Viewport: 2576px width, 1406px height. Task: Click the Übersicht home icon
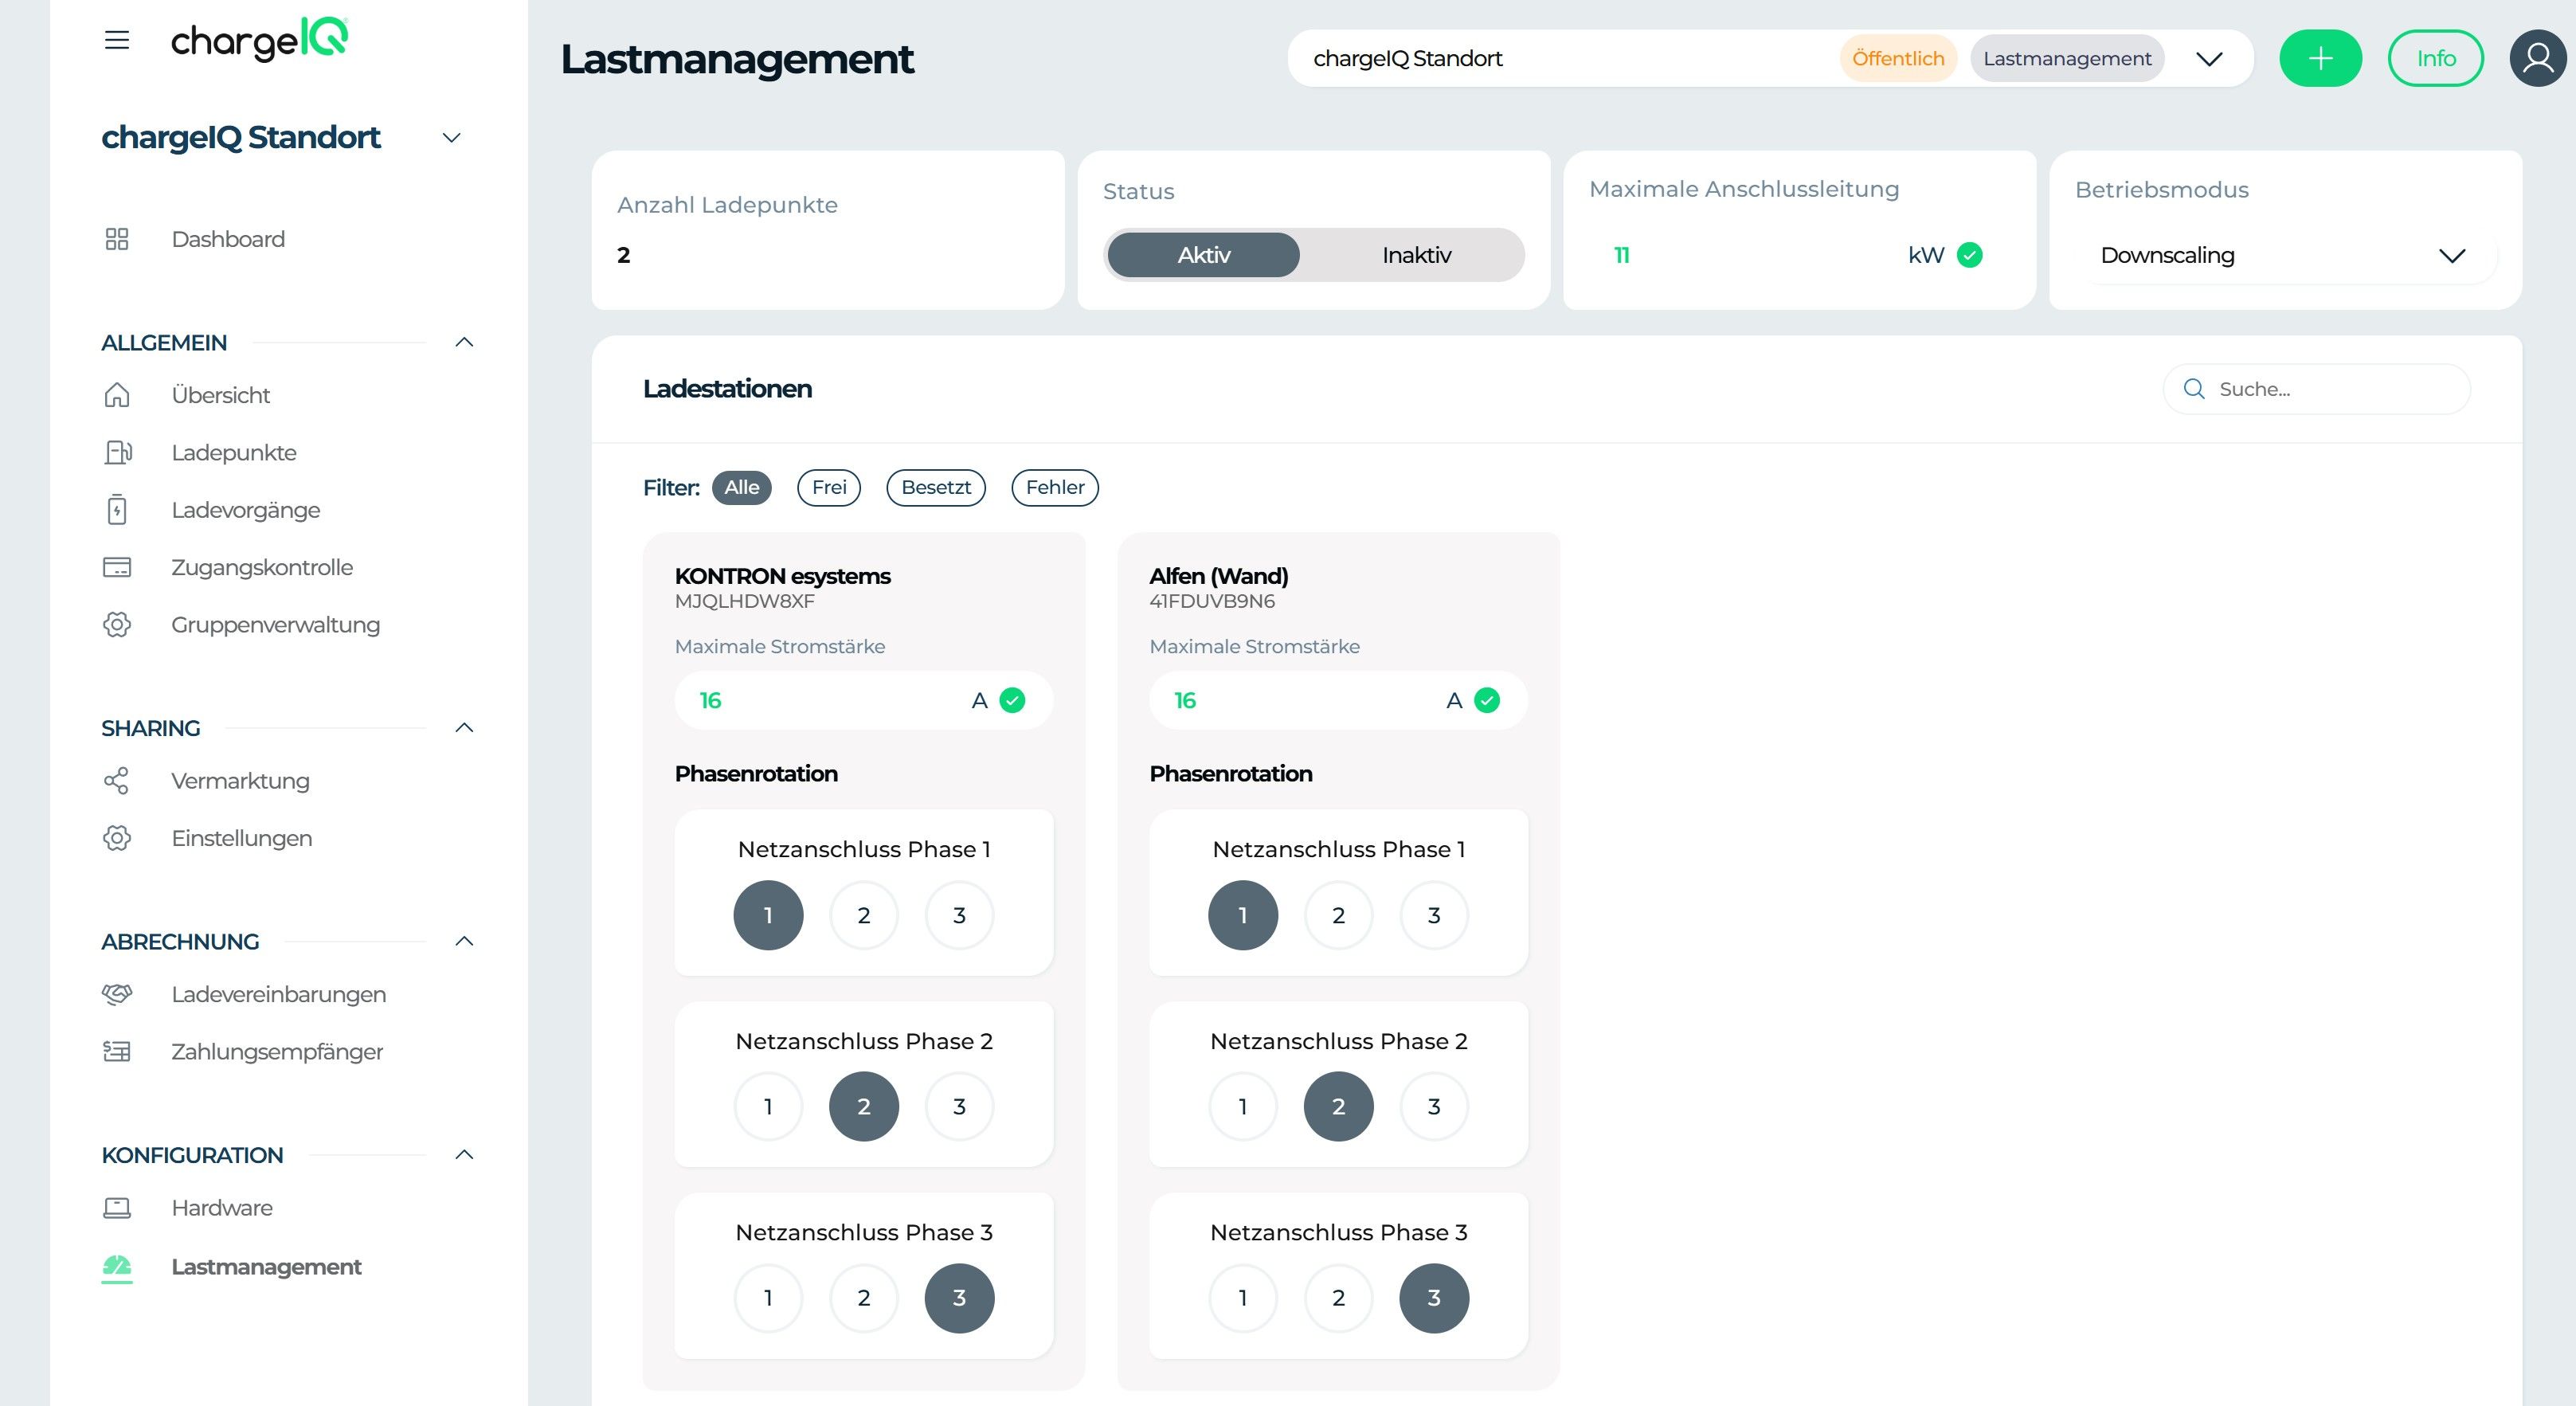point(117,395)
